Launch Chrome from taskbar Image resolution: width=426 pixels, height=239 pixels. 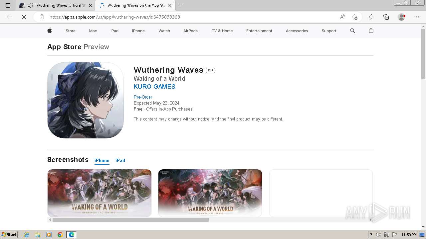tap(60, 235)
